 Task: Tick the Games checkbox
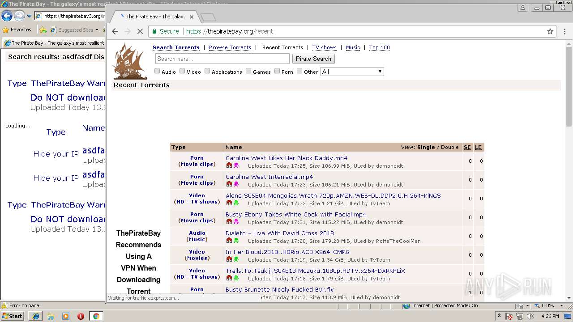[248, 71]
